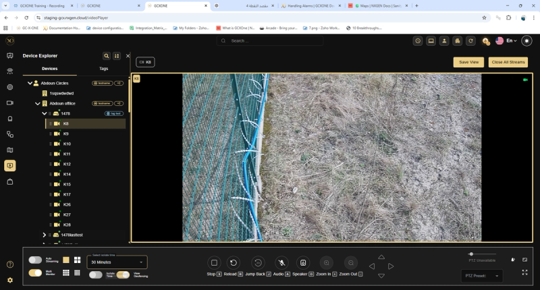Click the Save View button
The width and height of the screenshot is (540, 290).
tap(468, 62)
